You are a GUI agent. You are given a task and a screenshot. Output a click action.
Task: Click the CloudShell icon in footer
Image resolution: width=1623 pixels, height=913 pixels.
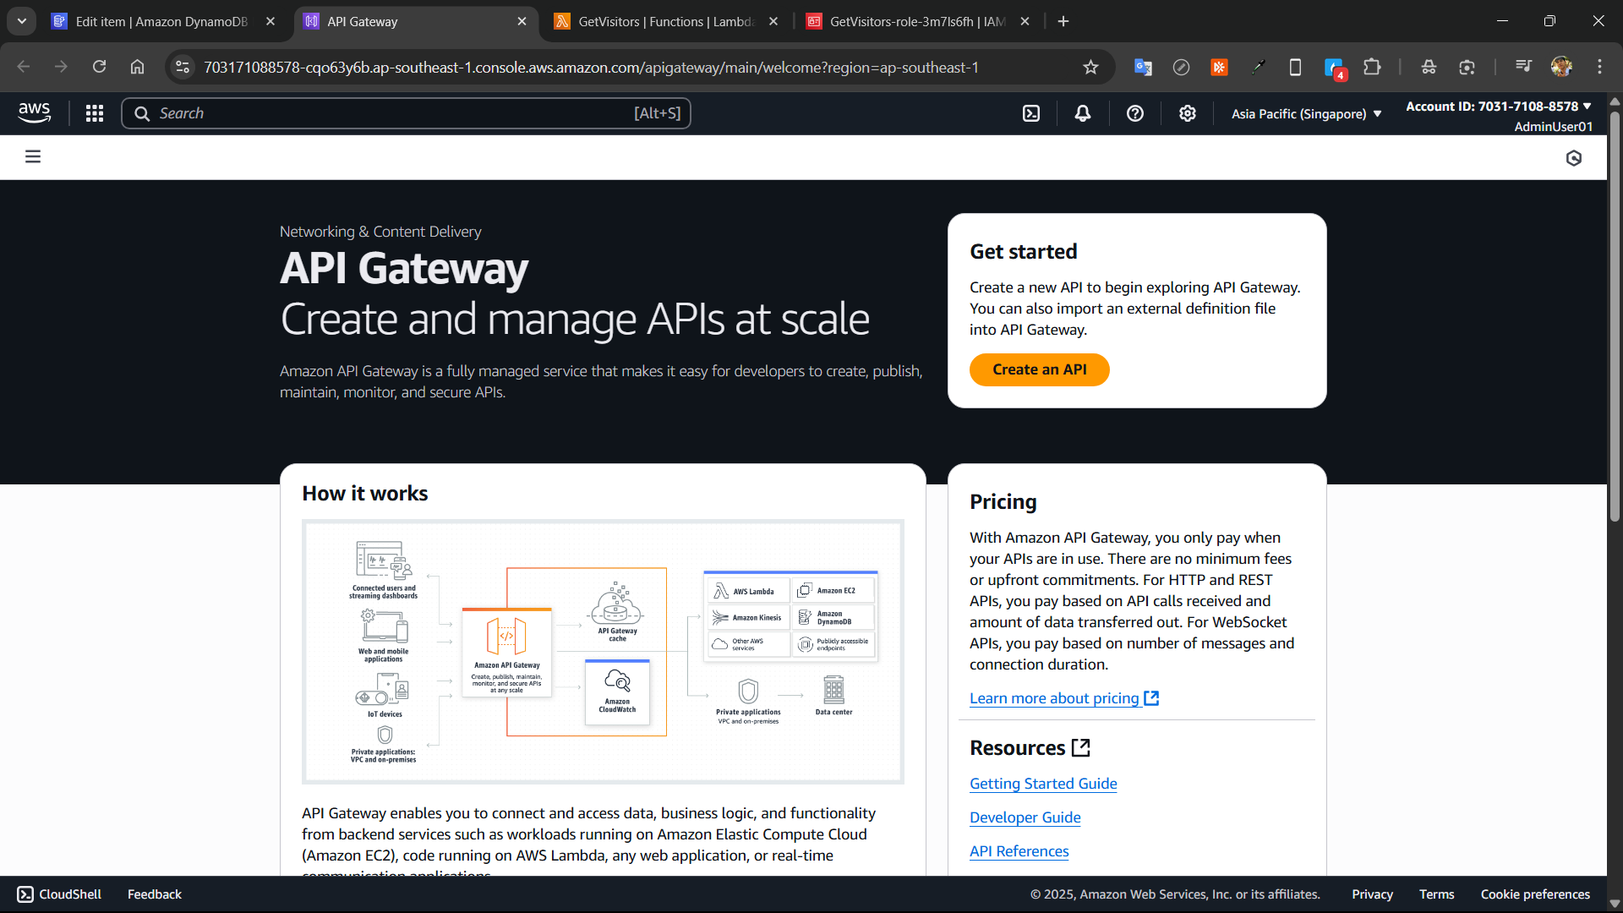(25, 894)
